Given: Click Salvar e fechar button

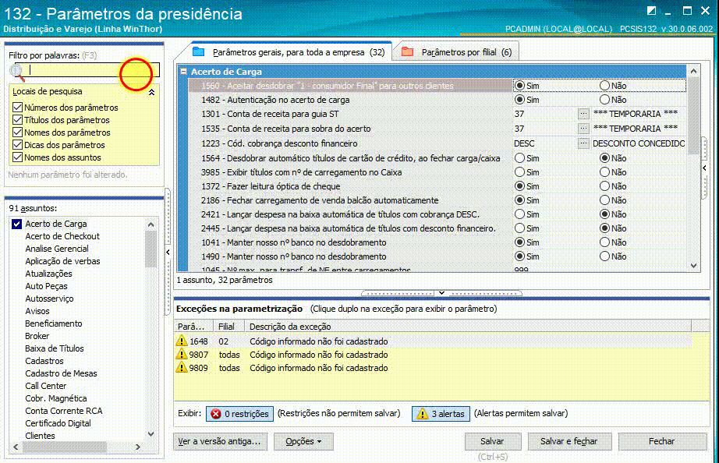Looking at the screenshot, I should [568, 441].
